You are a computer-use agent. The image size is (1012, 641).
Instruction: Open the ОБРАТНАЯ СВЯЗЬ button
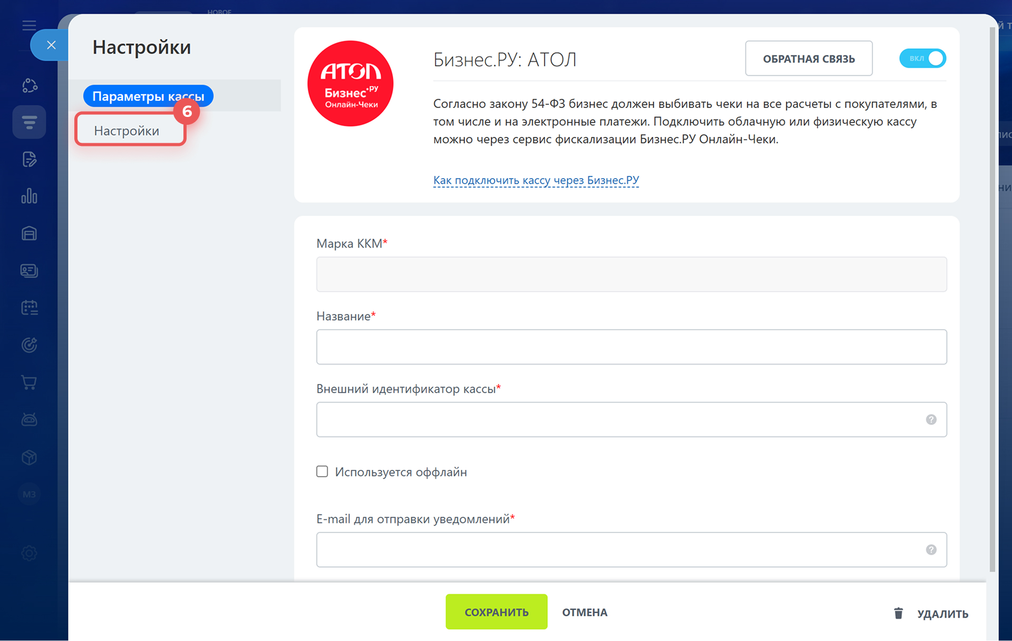tap(808, 58)
